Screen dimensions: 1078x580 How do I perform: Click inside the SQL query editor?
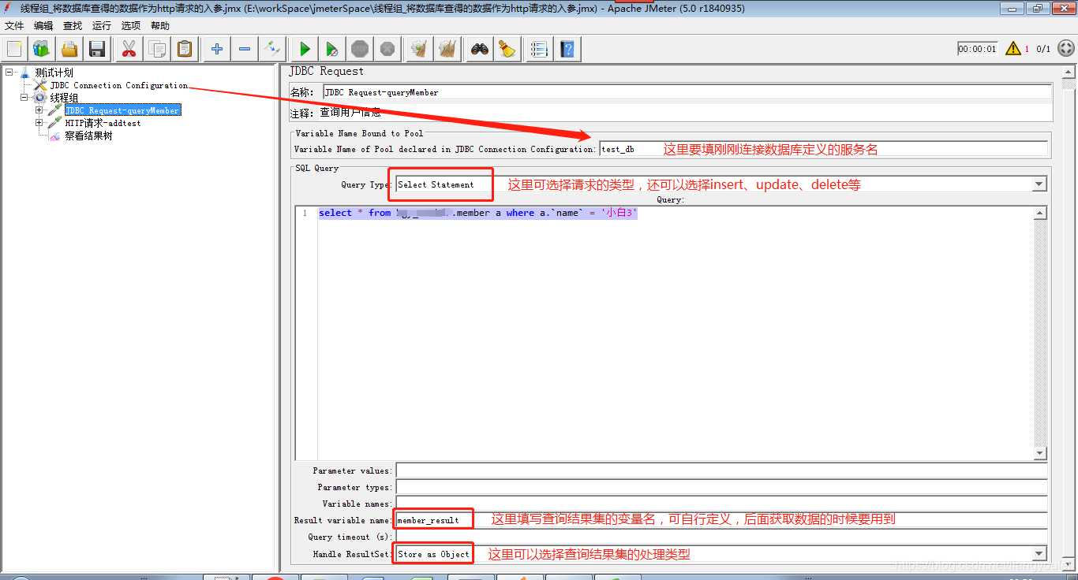(676, 333)
